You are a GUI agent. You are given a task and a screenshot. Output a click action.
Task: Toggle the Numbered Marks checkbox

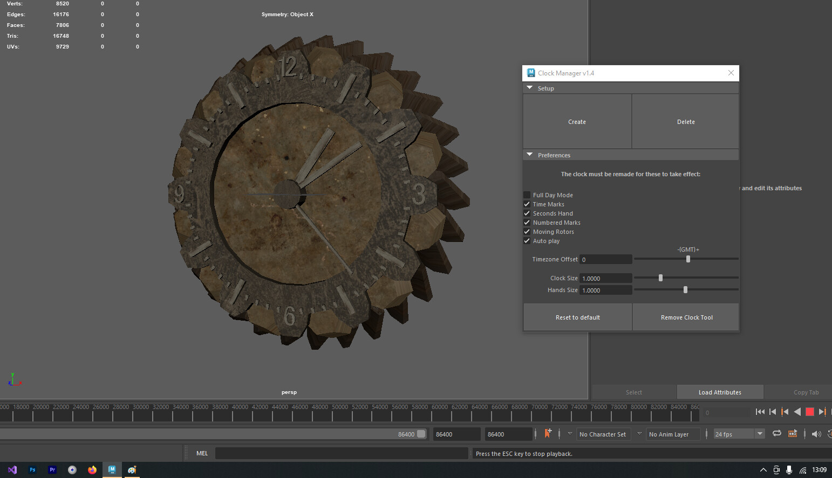[527, 223]
